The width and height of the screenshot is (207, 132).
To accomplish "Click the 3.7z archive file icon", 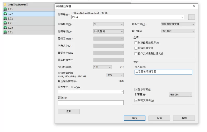I will click(x=5, y=19).
